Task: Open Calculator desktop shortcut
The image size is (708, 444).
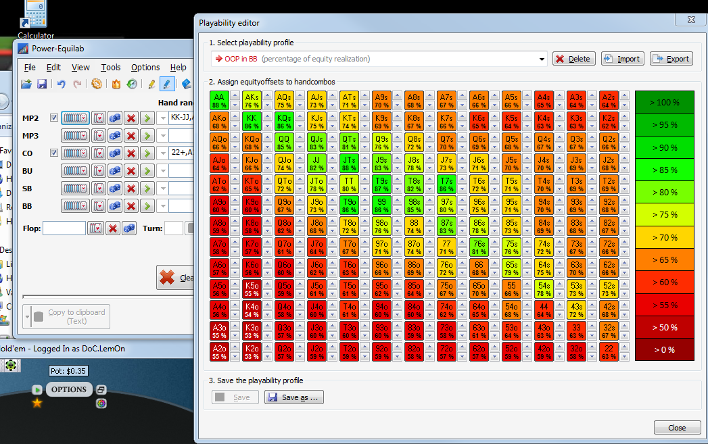Action: click(x=35, y=20)
